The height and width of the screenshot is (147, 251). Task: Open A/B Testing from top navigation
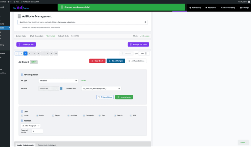pos(195,8)
